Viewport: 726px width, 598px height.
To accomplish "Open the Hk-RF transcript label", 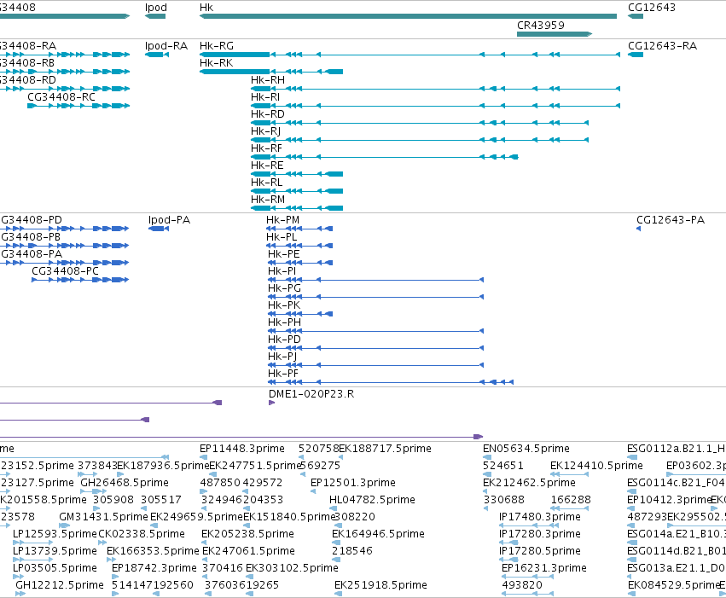I will [x=267, y=148].
